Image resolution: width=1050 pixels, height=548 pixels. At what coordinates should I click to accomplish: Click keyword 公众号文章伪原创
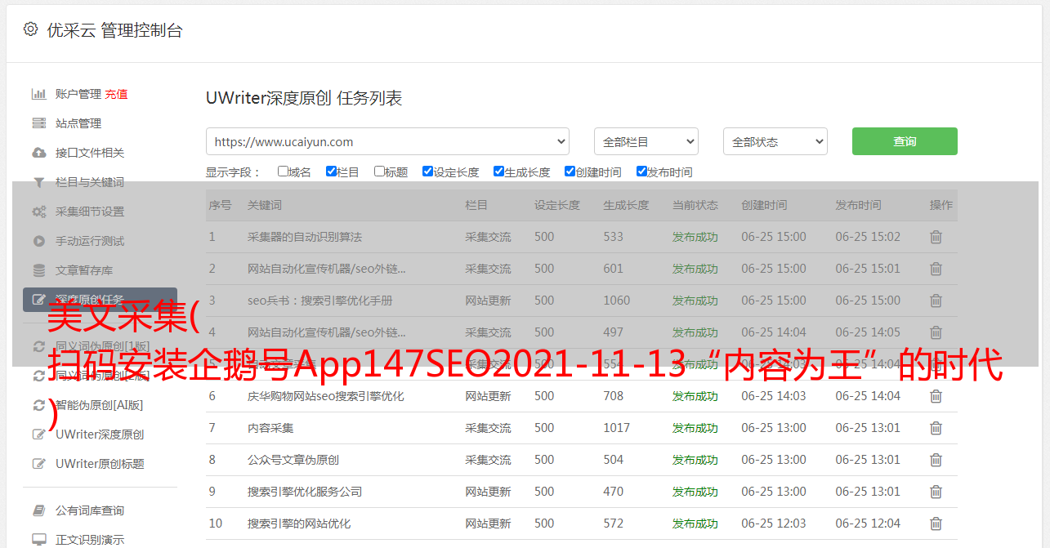[x=293, y=460]
